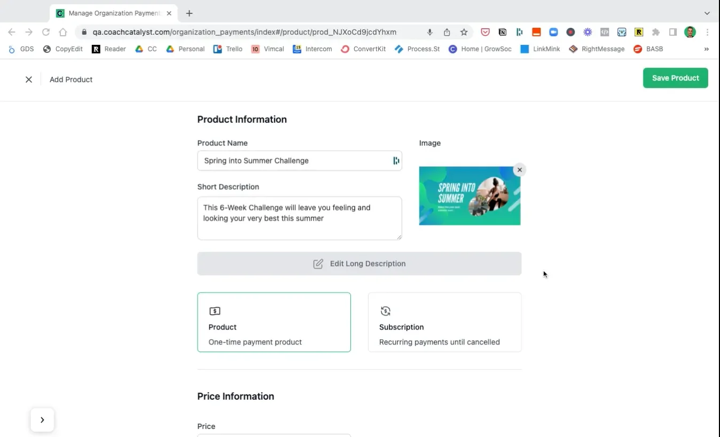This screenshot has width=720, height=437.
Task: Open the puzzle-piece Extensions menu
Action: (x=656, y=32)
